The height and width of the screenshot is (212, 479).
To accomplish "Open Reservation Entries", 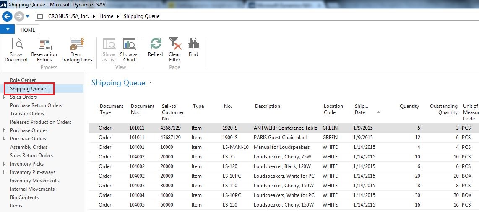I will (44, 50).
